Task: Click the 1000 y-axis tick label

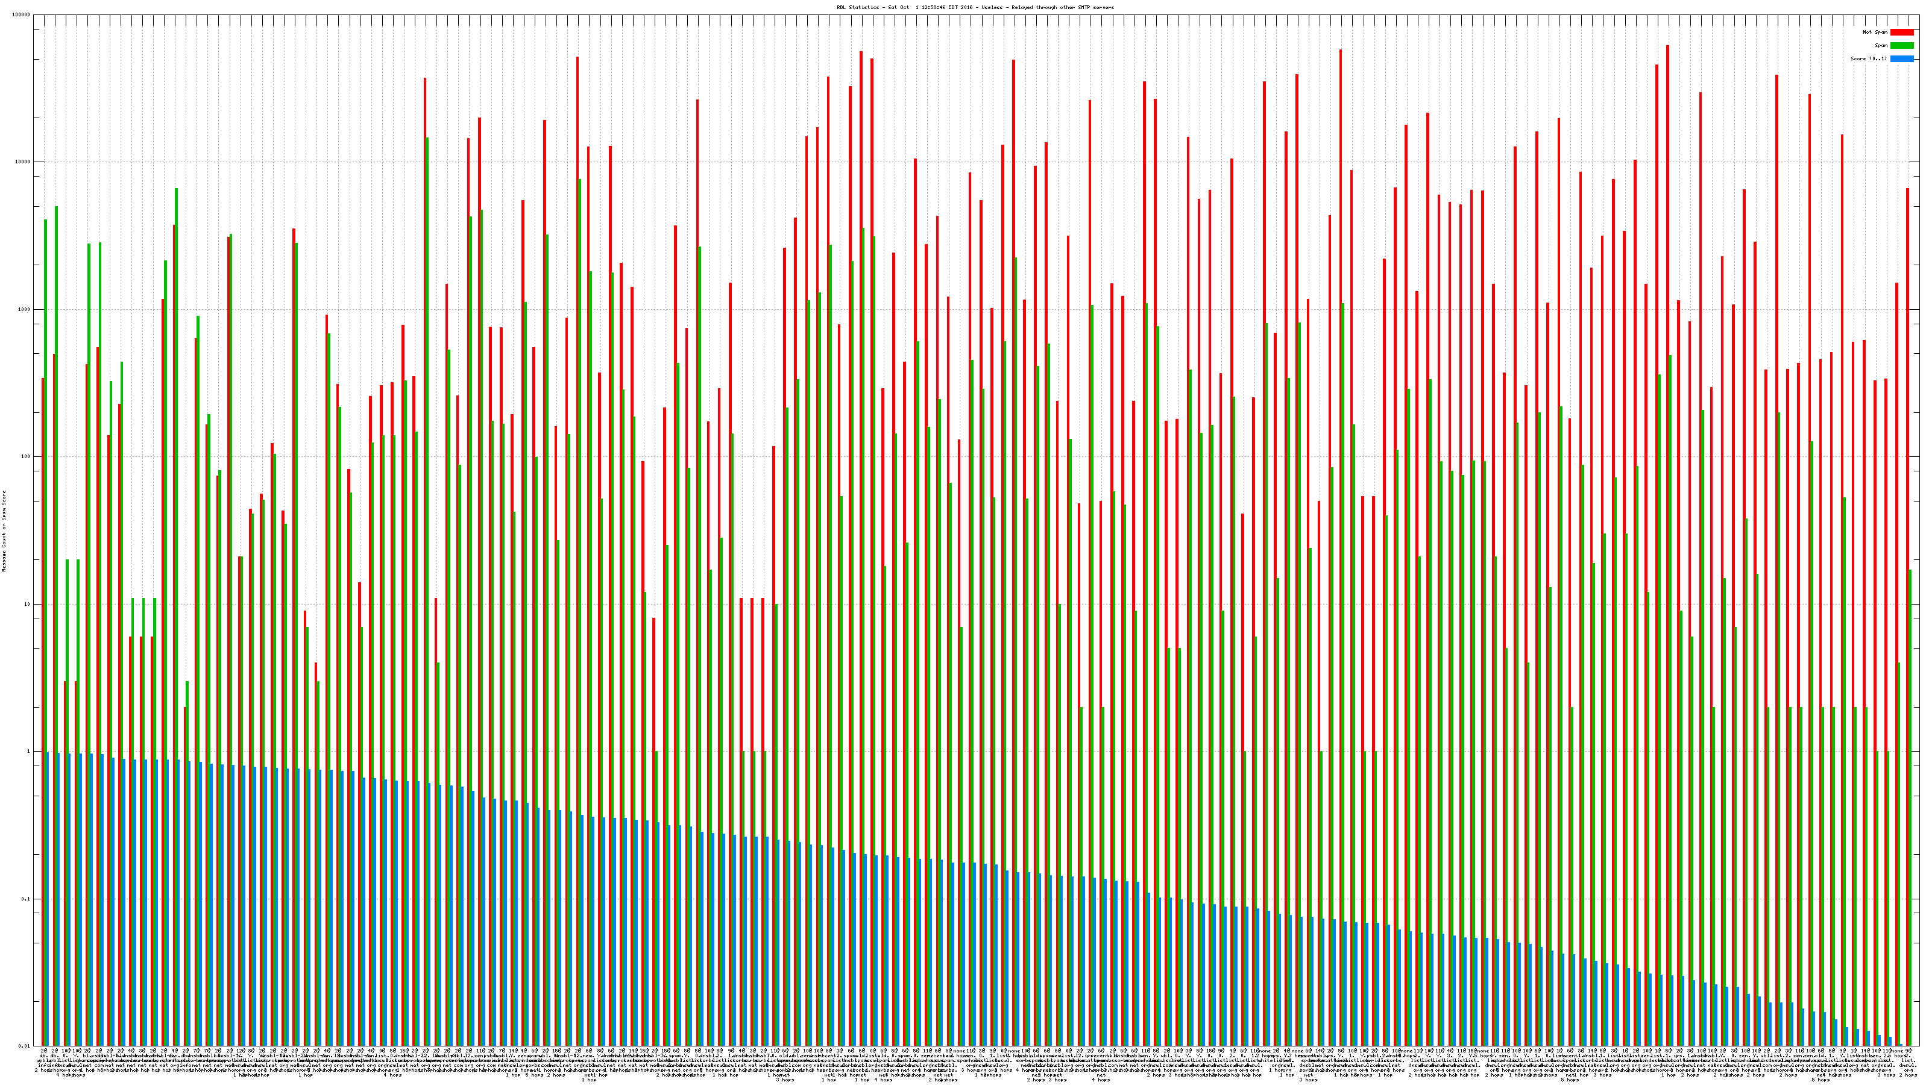Action: pos(25,309)
